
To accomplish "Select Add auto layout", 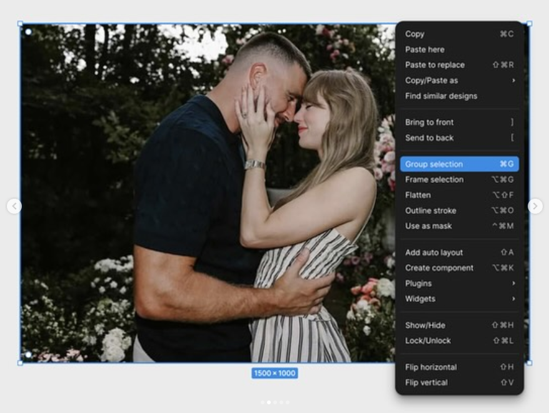I will click(x=459, y=252).
